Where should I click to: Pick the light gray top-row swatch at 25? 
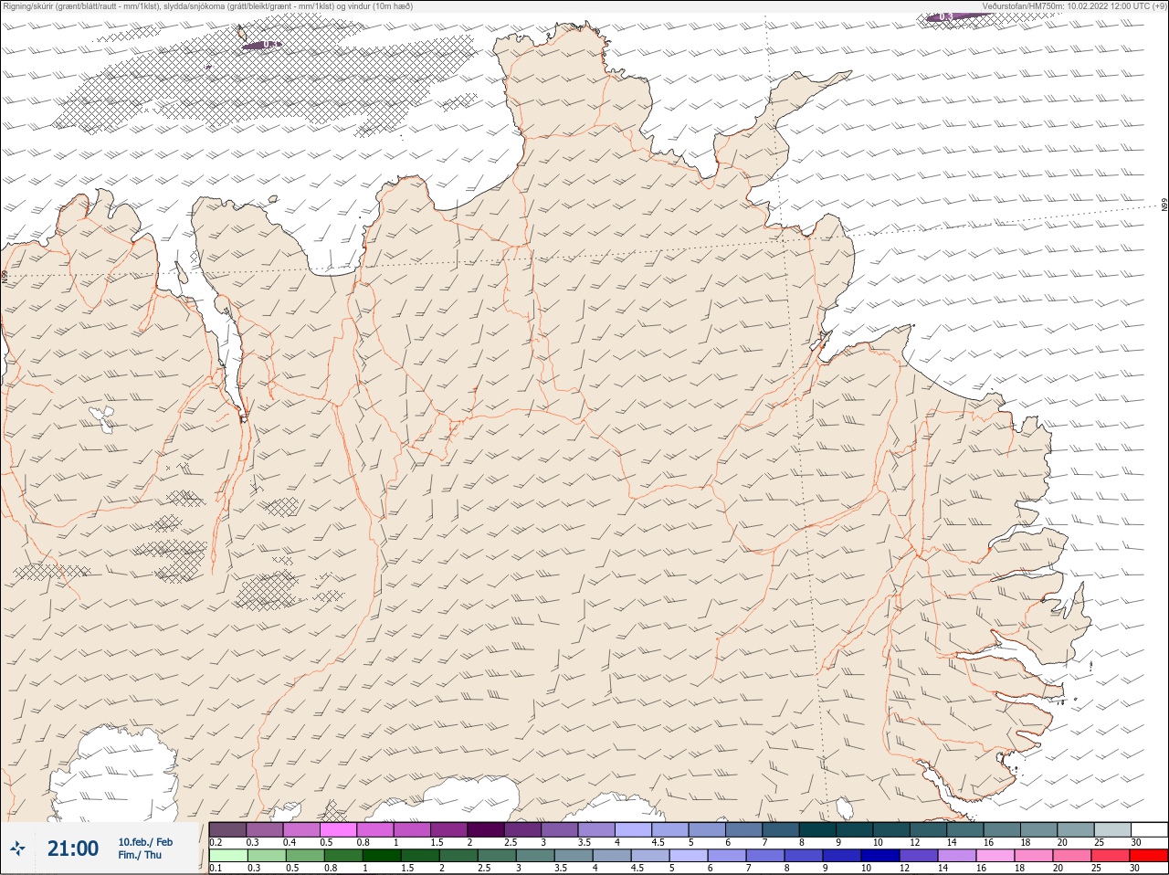click(1112, 829)
